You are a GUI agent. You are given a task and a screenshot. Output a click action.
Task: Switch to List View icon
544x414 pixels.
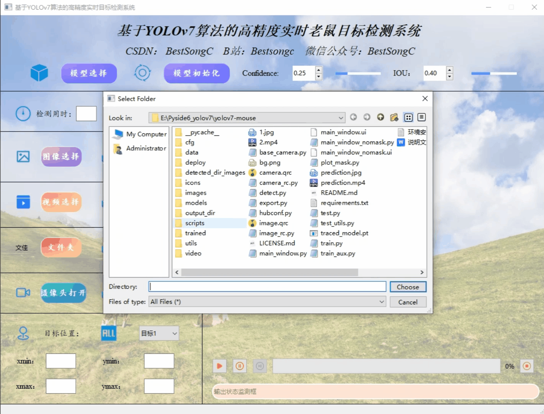pyautogui.click(x=408, y=117)
